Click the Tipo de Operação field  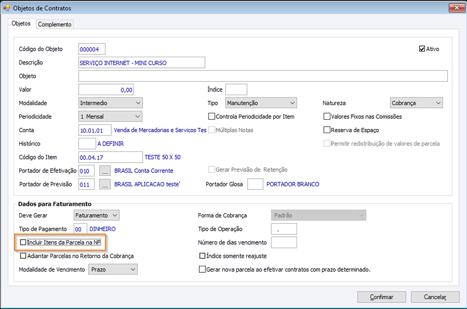tap(284, 229)
